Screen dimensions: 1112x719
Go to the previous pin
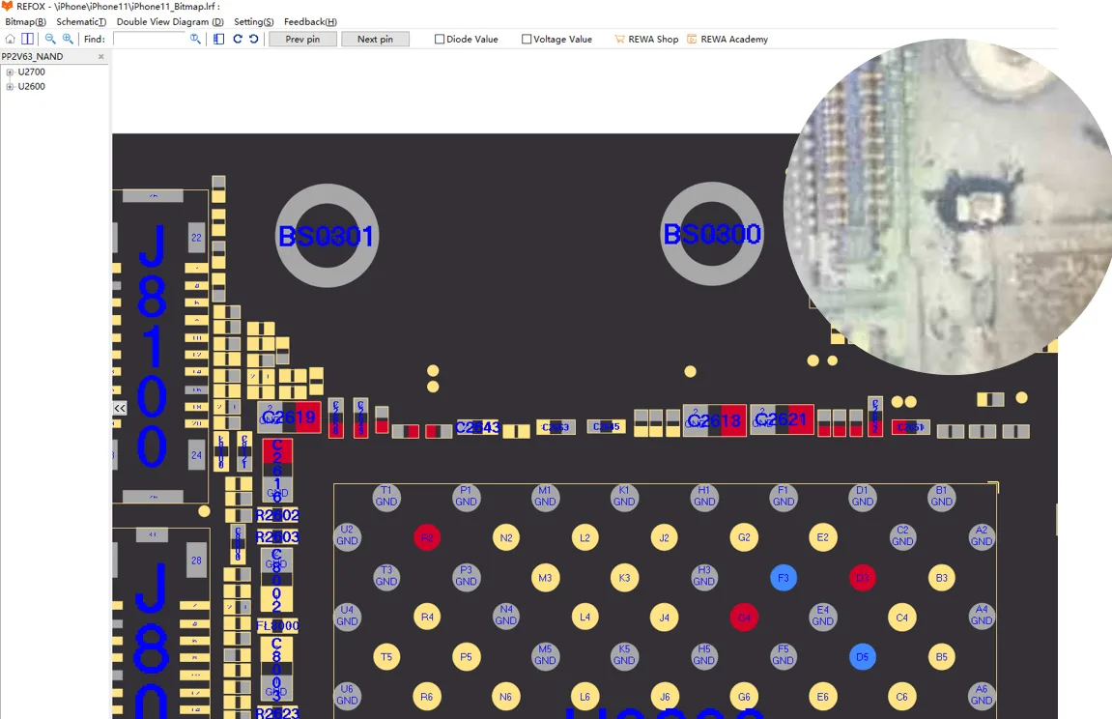point(302,39)
